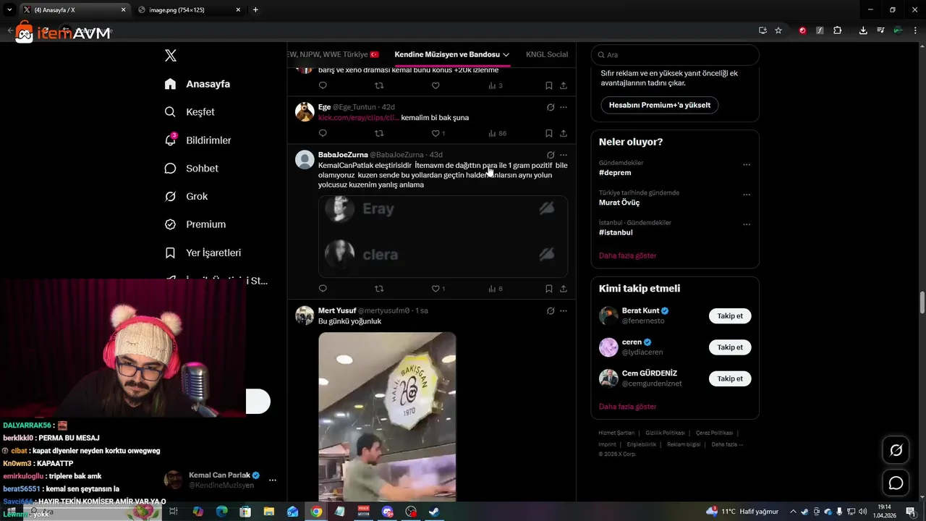Screen dimensions: 926x521
Task: Open Grok from the sidebar
Action: coord(186,196)
